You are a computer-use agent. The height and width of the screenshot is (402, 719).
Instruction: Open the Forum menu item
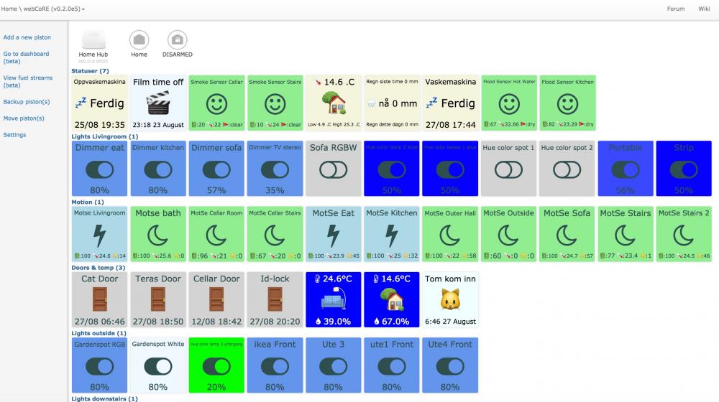(x=675, y=9)
